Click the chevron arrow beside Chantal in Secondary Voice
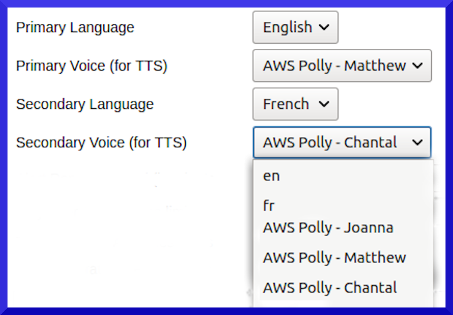Screen dimensions: 453x315 tap(417, 143)
